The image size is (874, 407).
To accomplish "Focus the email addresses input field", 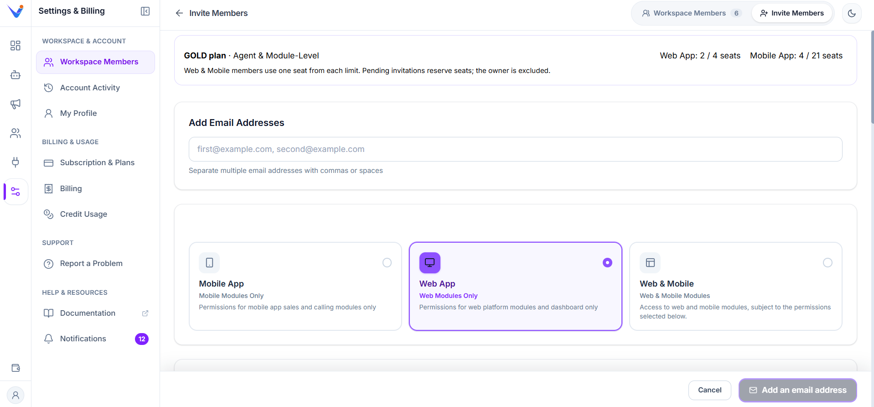I will pyautogui.click(x=515, y=149).
